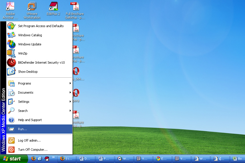Expand the Search submenu
The width and height of the screenshot is (245, 163).
pos(39,111)
